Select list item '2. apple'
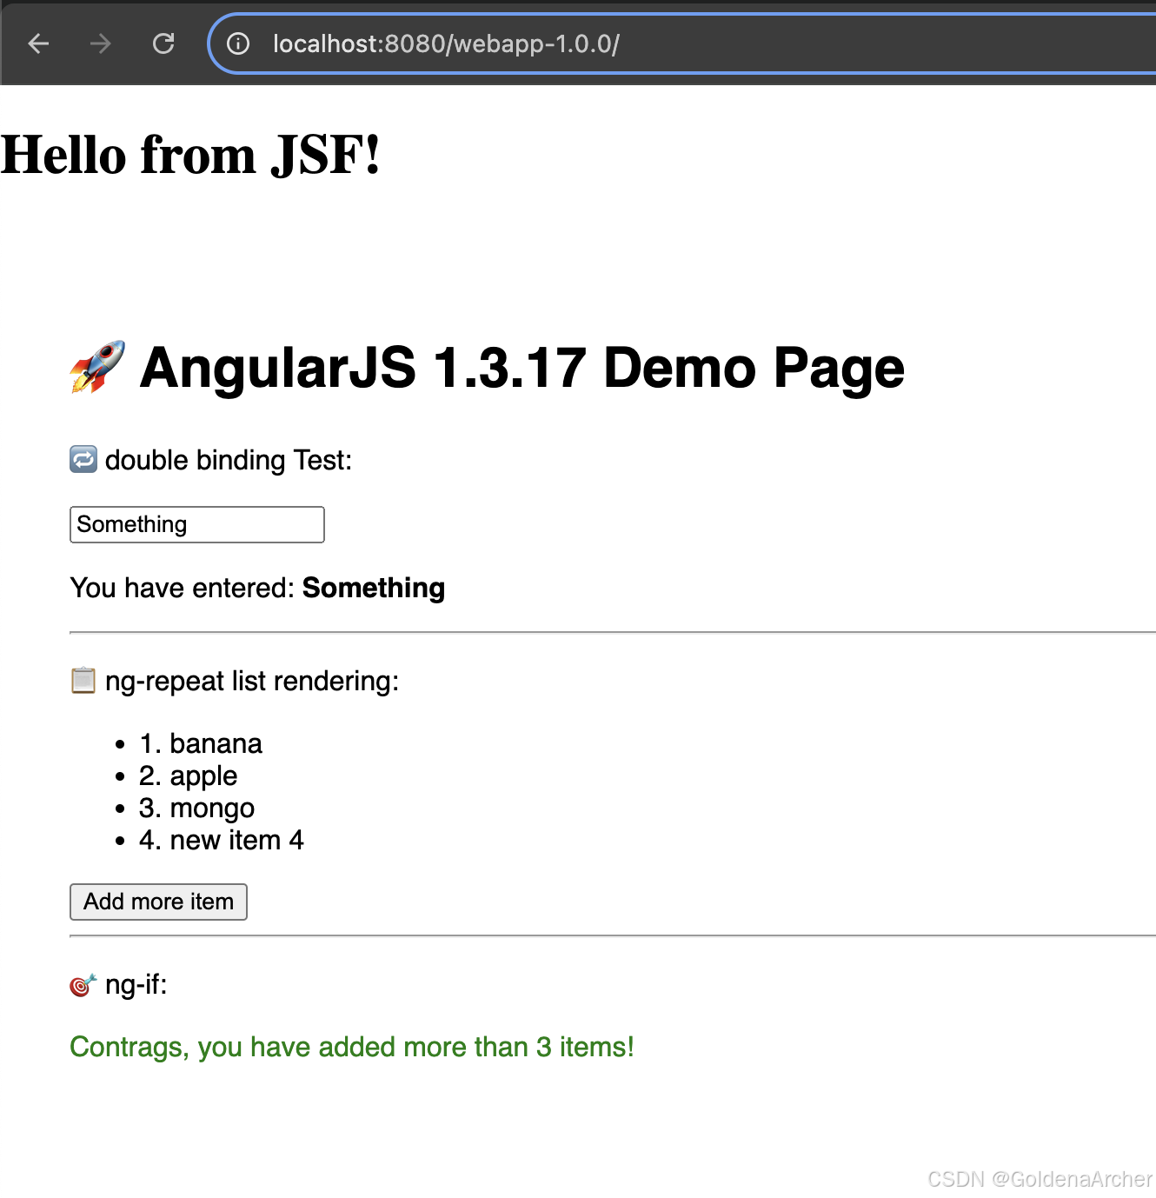Viewport: 1156px width, 1198px height. (189, 775)
